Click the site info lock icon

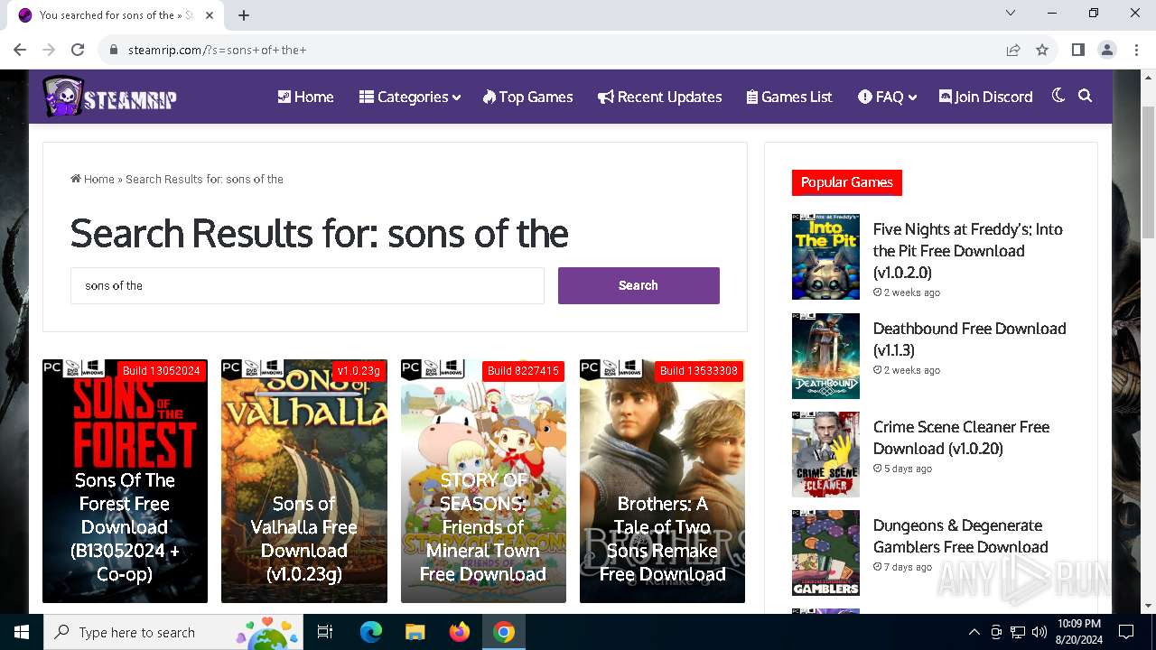tap(114, 50)
